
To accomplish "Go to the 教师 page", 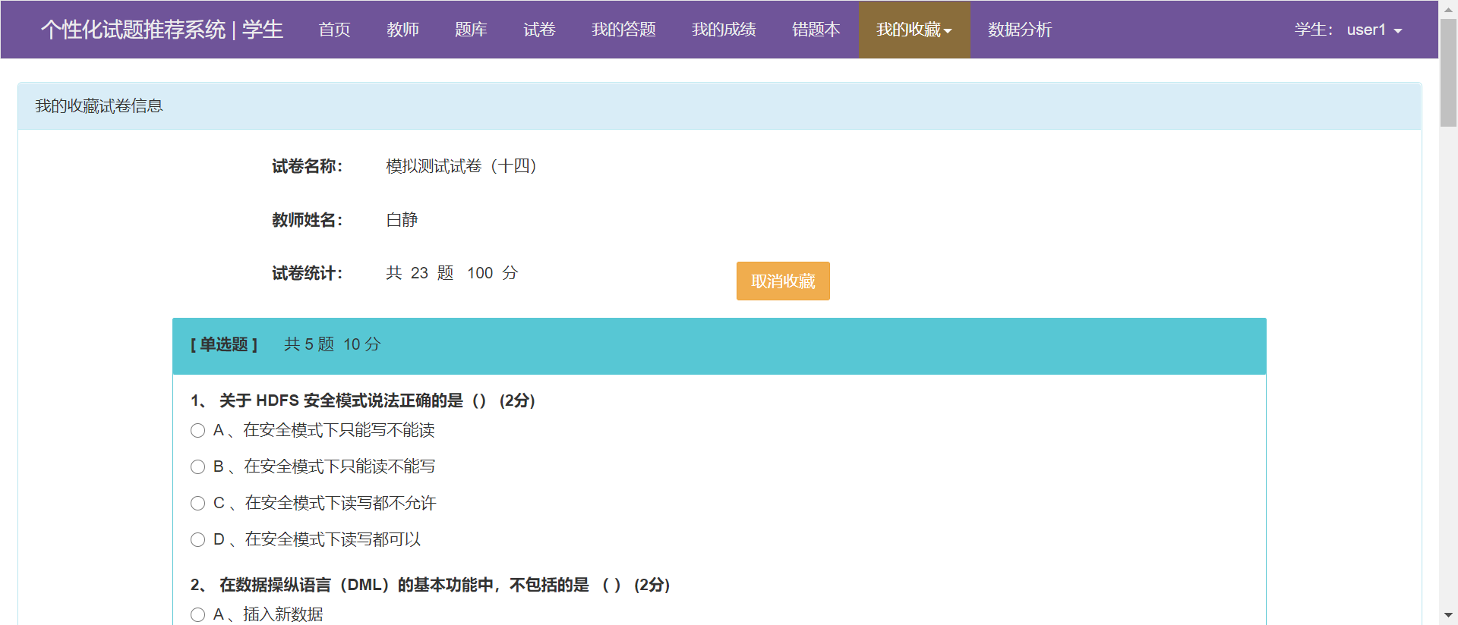I will click(402, 30).
